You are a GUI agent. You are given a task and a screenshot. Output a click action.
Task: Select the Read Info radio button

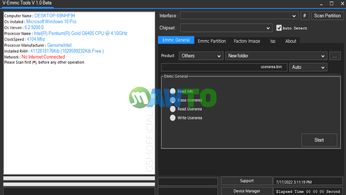pos(173,91)
